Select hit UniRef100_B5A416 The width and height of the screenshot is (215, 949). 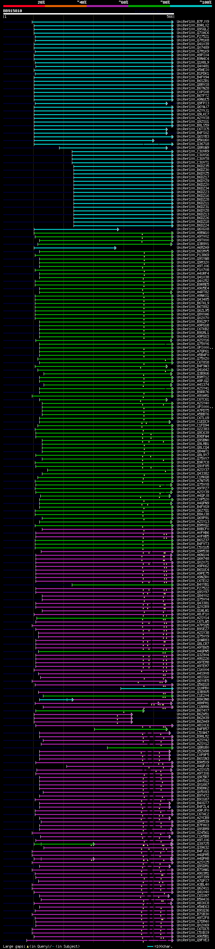pos(193,900)
